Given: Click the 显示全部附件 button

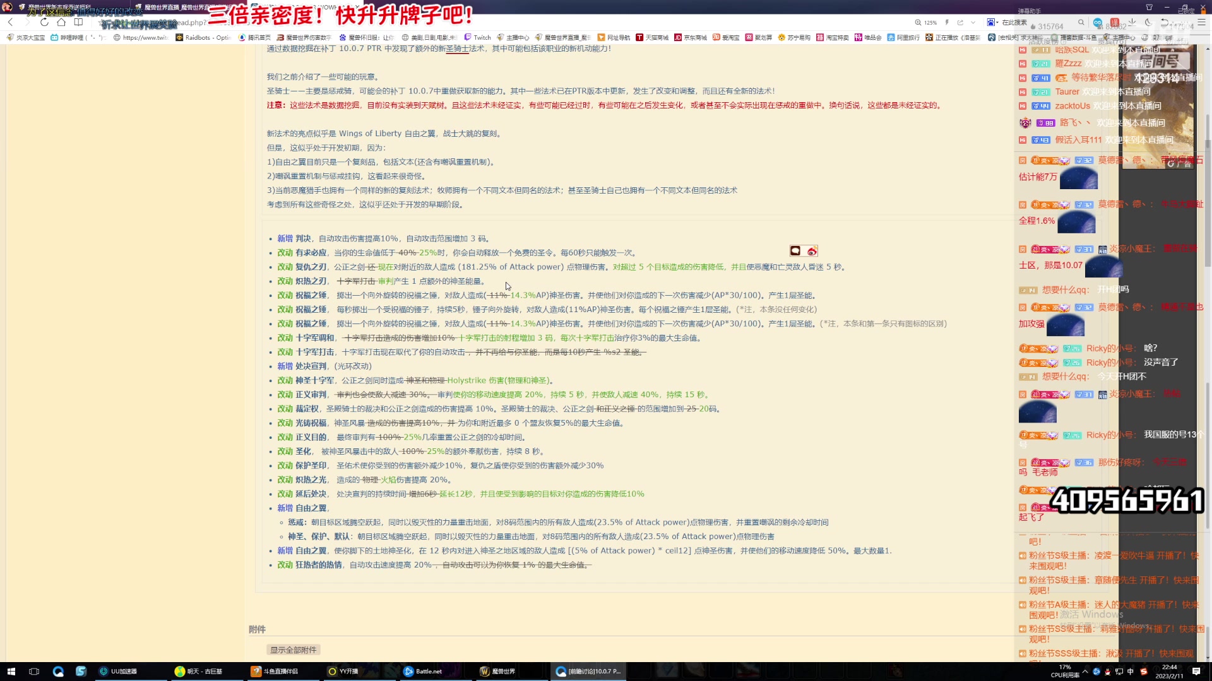Looking at the screenshot, I should click(x=294, y=650).
